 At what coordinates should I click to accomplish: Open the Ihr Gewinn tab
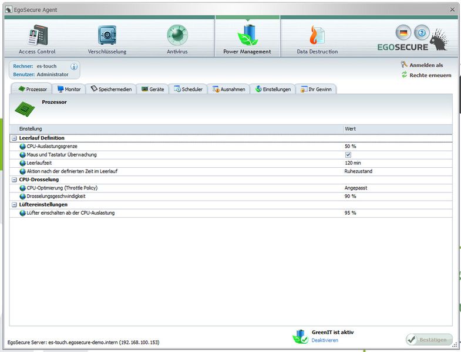point(316,89)
